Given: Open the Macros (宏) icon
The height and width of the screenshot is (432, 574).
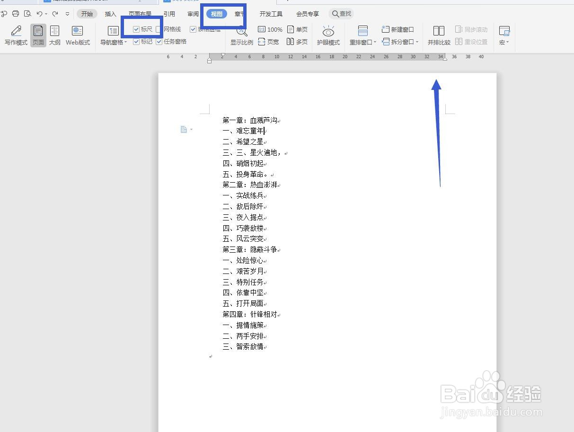Looking at the screenshot, I should [504, 31].
